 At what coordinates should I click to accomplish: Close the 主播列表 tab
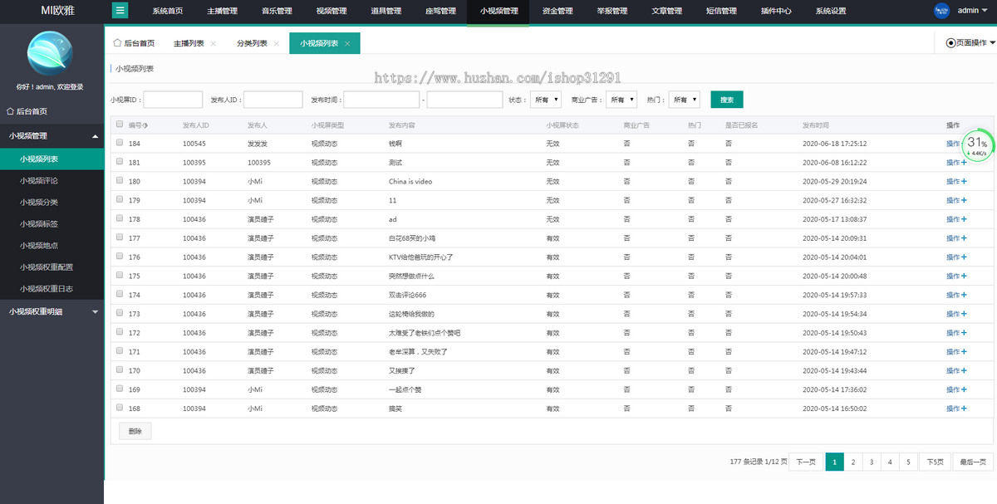214,43
